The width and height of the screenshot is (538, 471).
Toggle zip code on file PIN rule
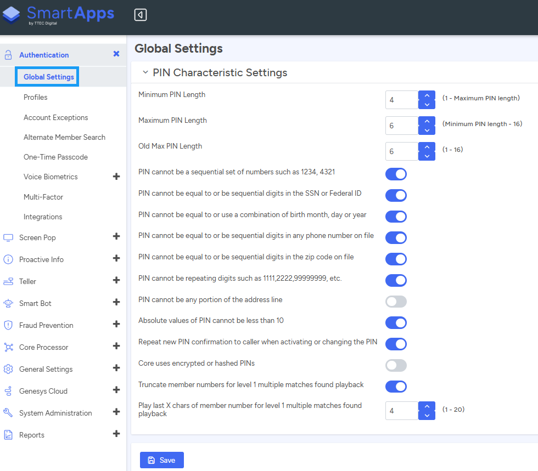[x=396, y=259]
